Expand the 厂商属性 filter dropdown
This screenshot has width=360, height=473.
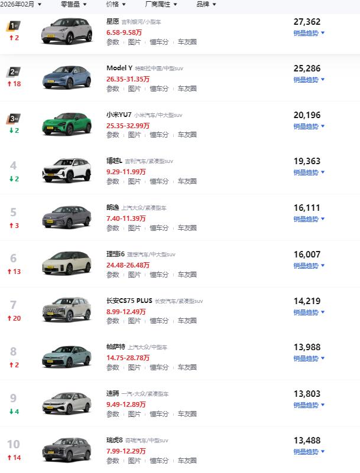click(161, 4)
